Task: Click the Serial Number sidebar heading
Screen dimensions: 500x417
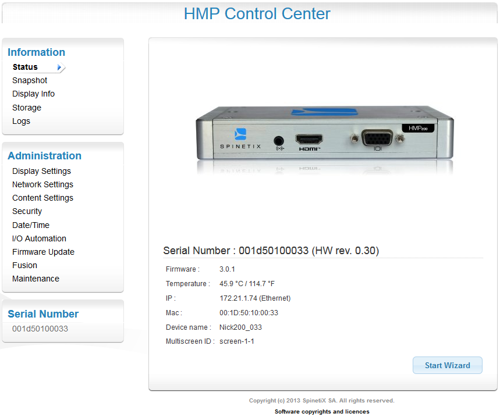Action: pos(43,314)
